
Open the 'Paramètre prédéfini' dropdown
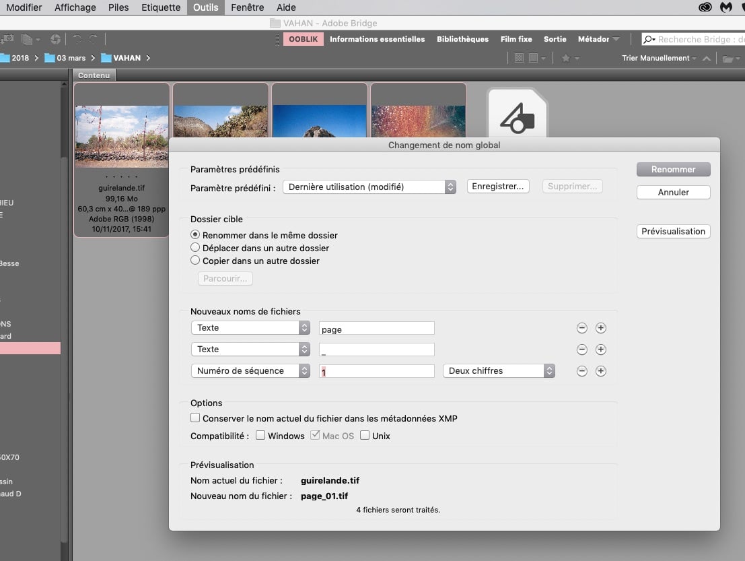tap(369, 187)
